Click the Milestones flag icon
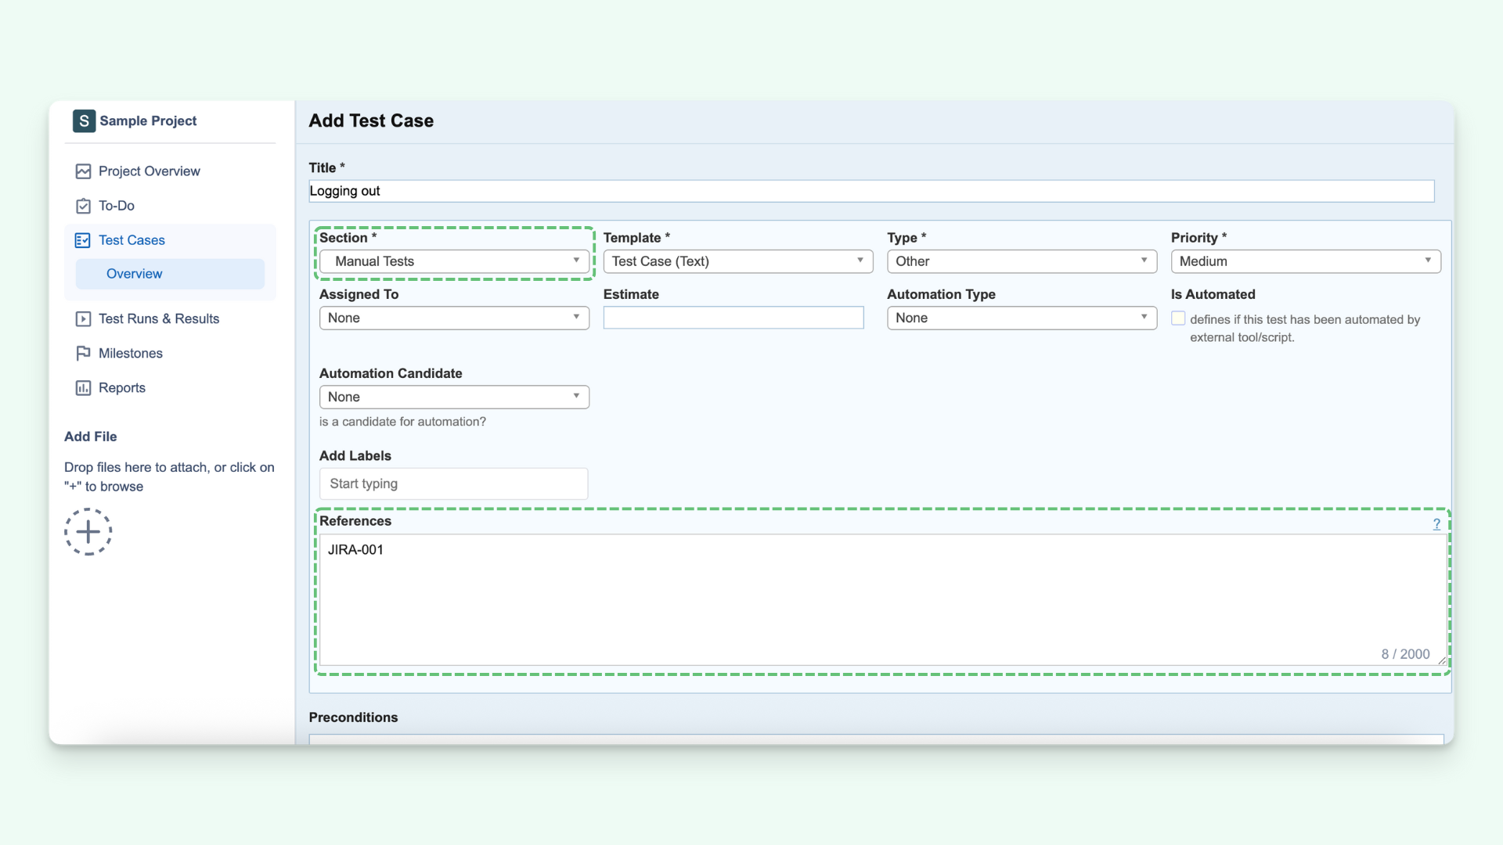This screenshot has height=845, width=1503. coord(84,353)
